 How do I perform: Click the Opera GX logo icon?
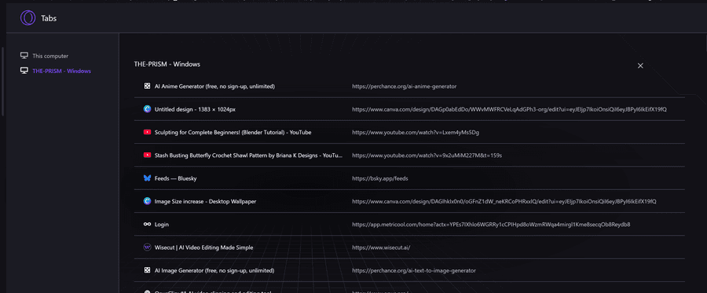pyautogui.click(x=27, y=18)
